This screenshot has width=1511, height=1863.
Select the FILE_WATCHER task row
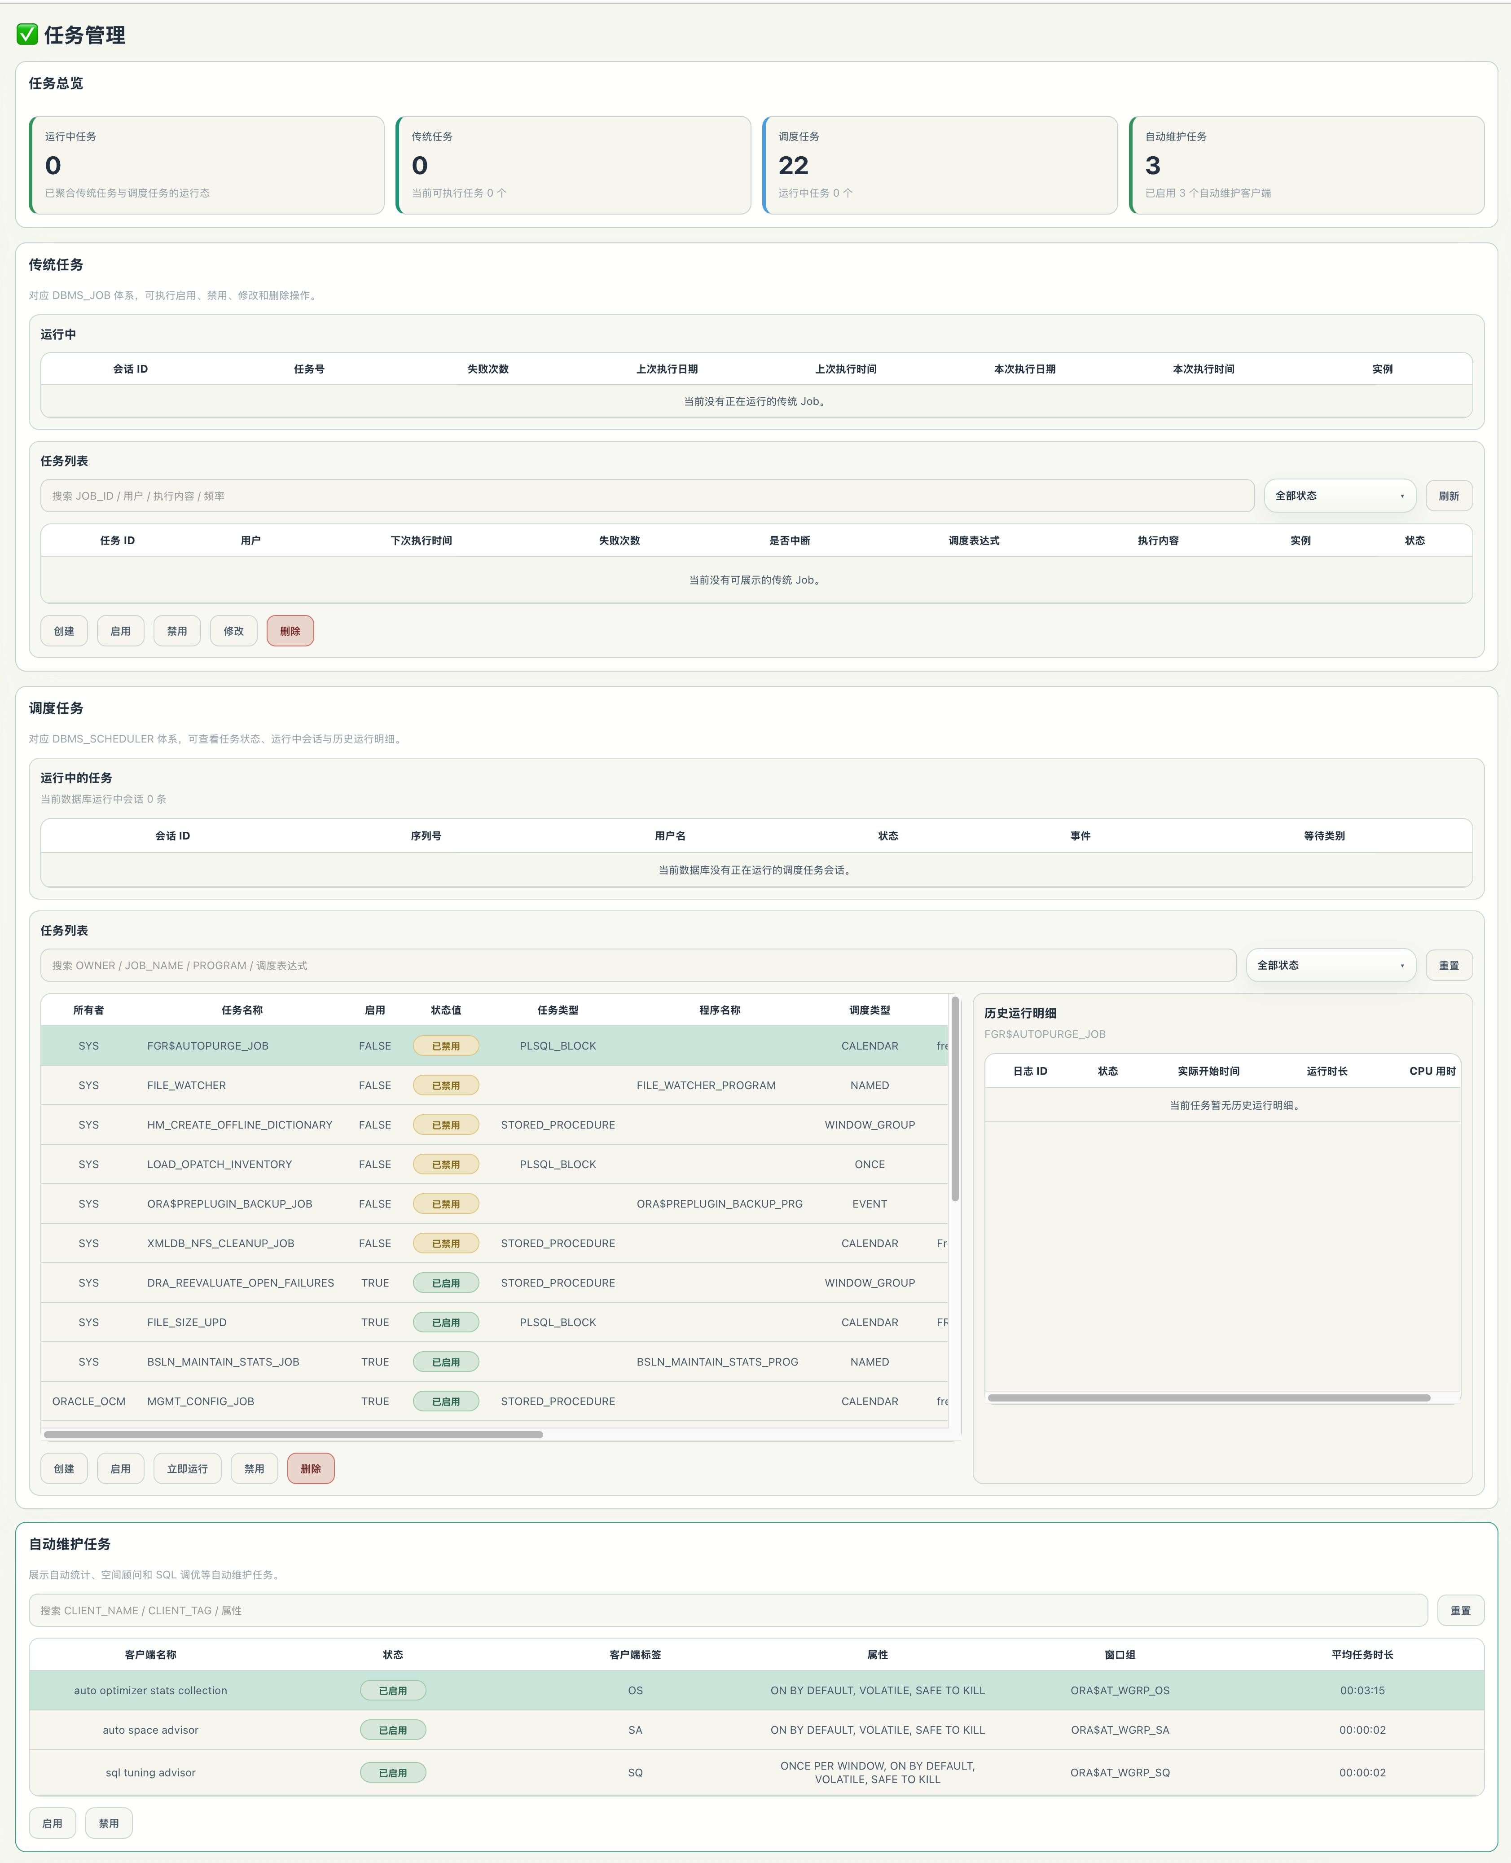point(494,1085)
